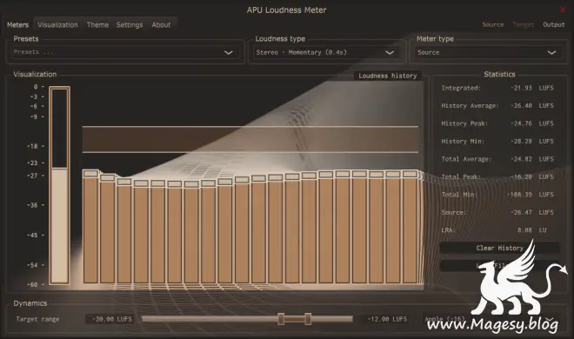574x339 pixels.
Task: Select the Source view at top right
Action: pyautogui.click(x=493, y=24)
